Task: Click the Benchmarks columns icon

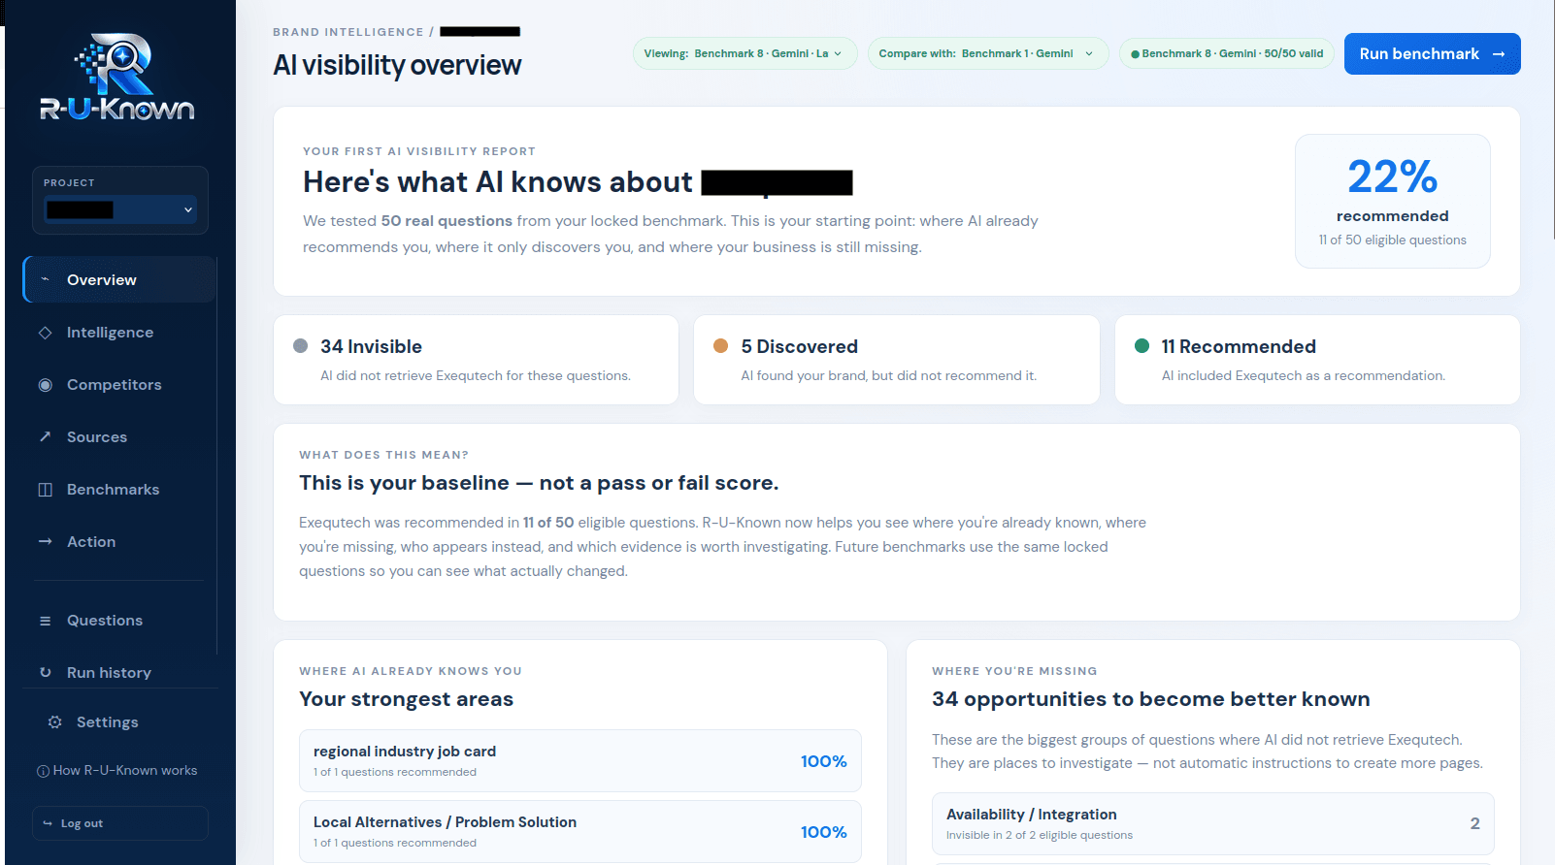Action: point(45,490)
